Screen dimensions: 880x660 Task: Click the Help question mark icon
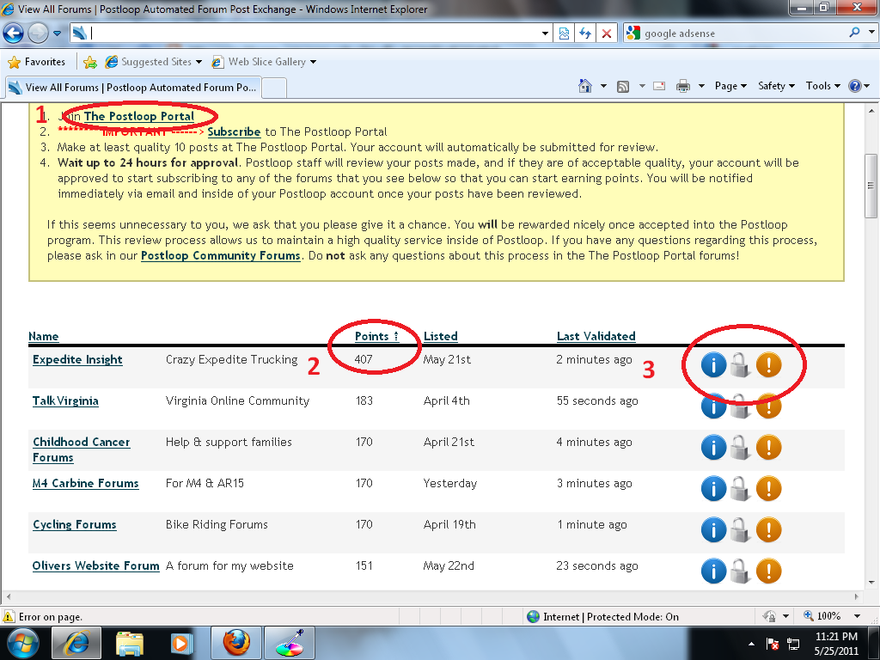(854, 87)
